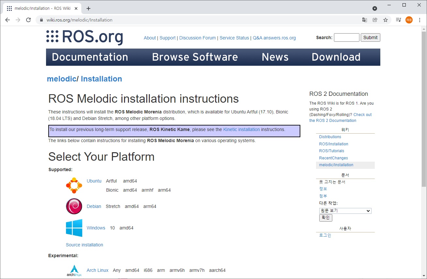Bookmark page with star icon
Viewport: 427px width, 279px height.
pos(386,20)
